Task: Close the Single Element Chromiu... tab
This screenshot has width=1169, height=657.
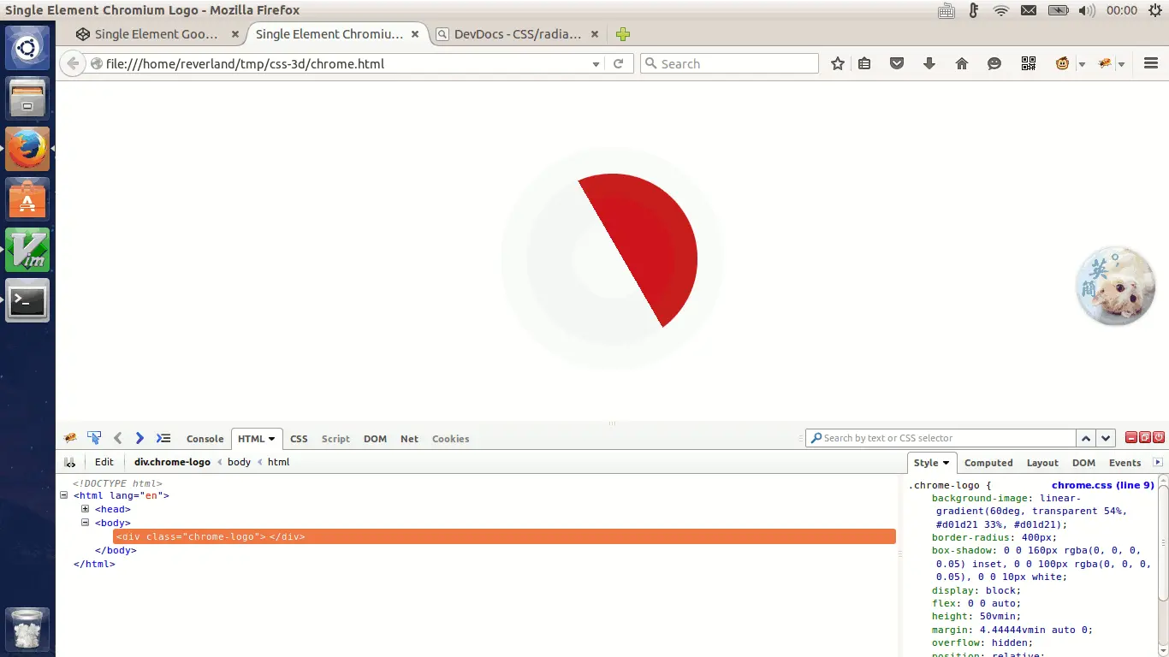Action: [x=415, y=34]
